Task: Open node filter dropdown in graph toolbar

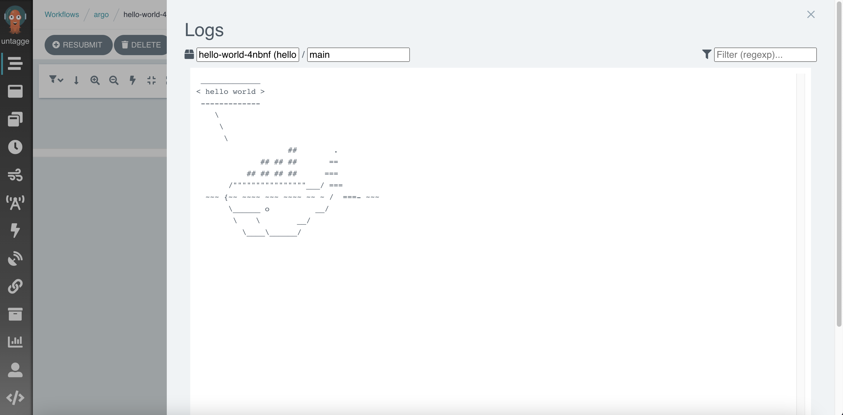Action: pos(56,79)
